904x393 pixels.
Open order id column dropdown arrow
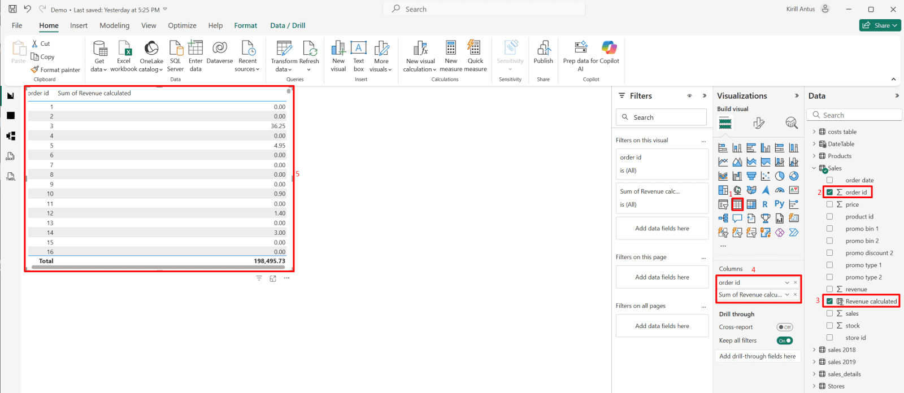[787, 282]
